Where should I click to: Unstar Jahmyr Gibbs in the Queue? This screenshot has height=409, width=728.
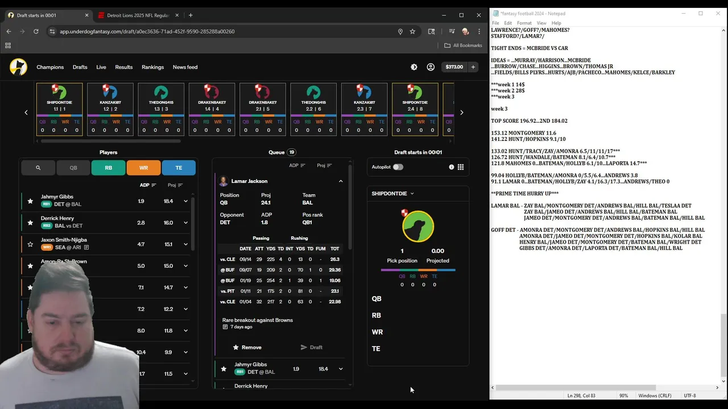[224, 369]
